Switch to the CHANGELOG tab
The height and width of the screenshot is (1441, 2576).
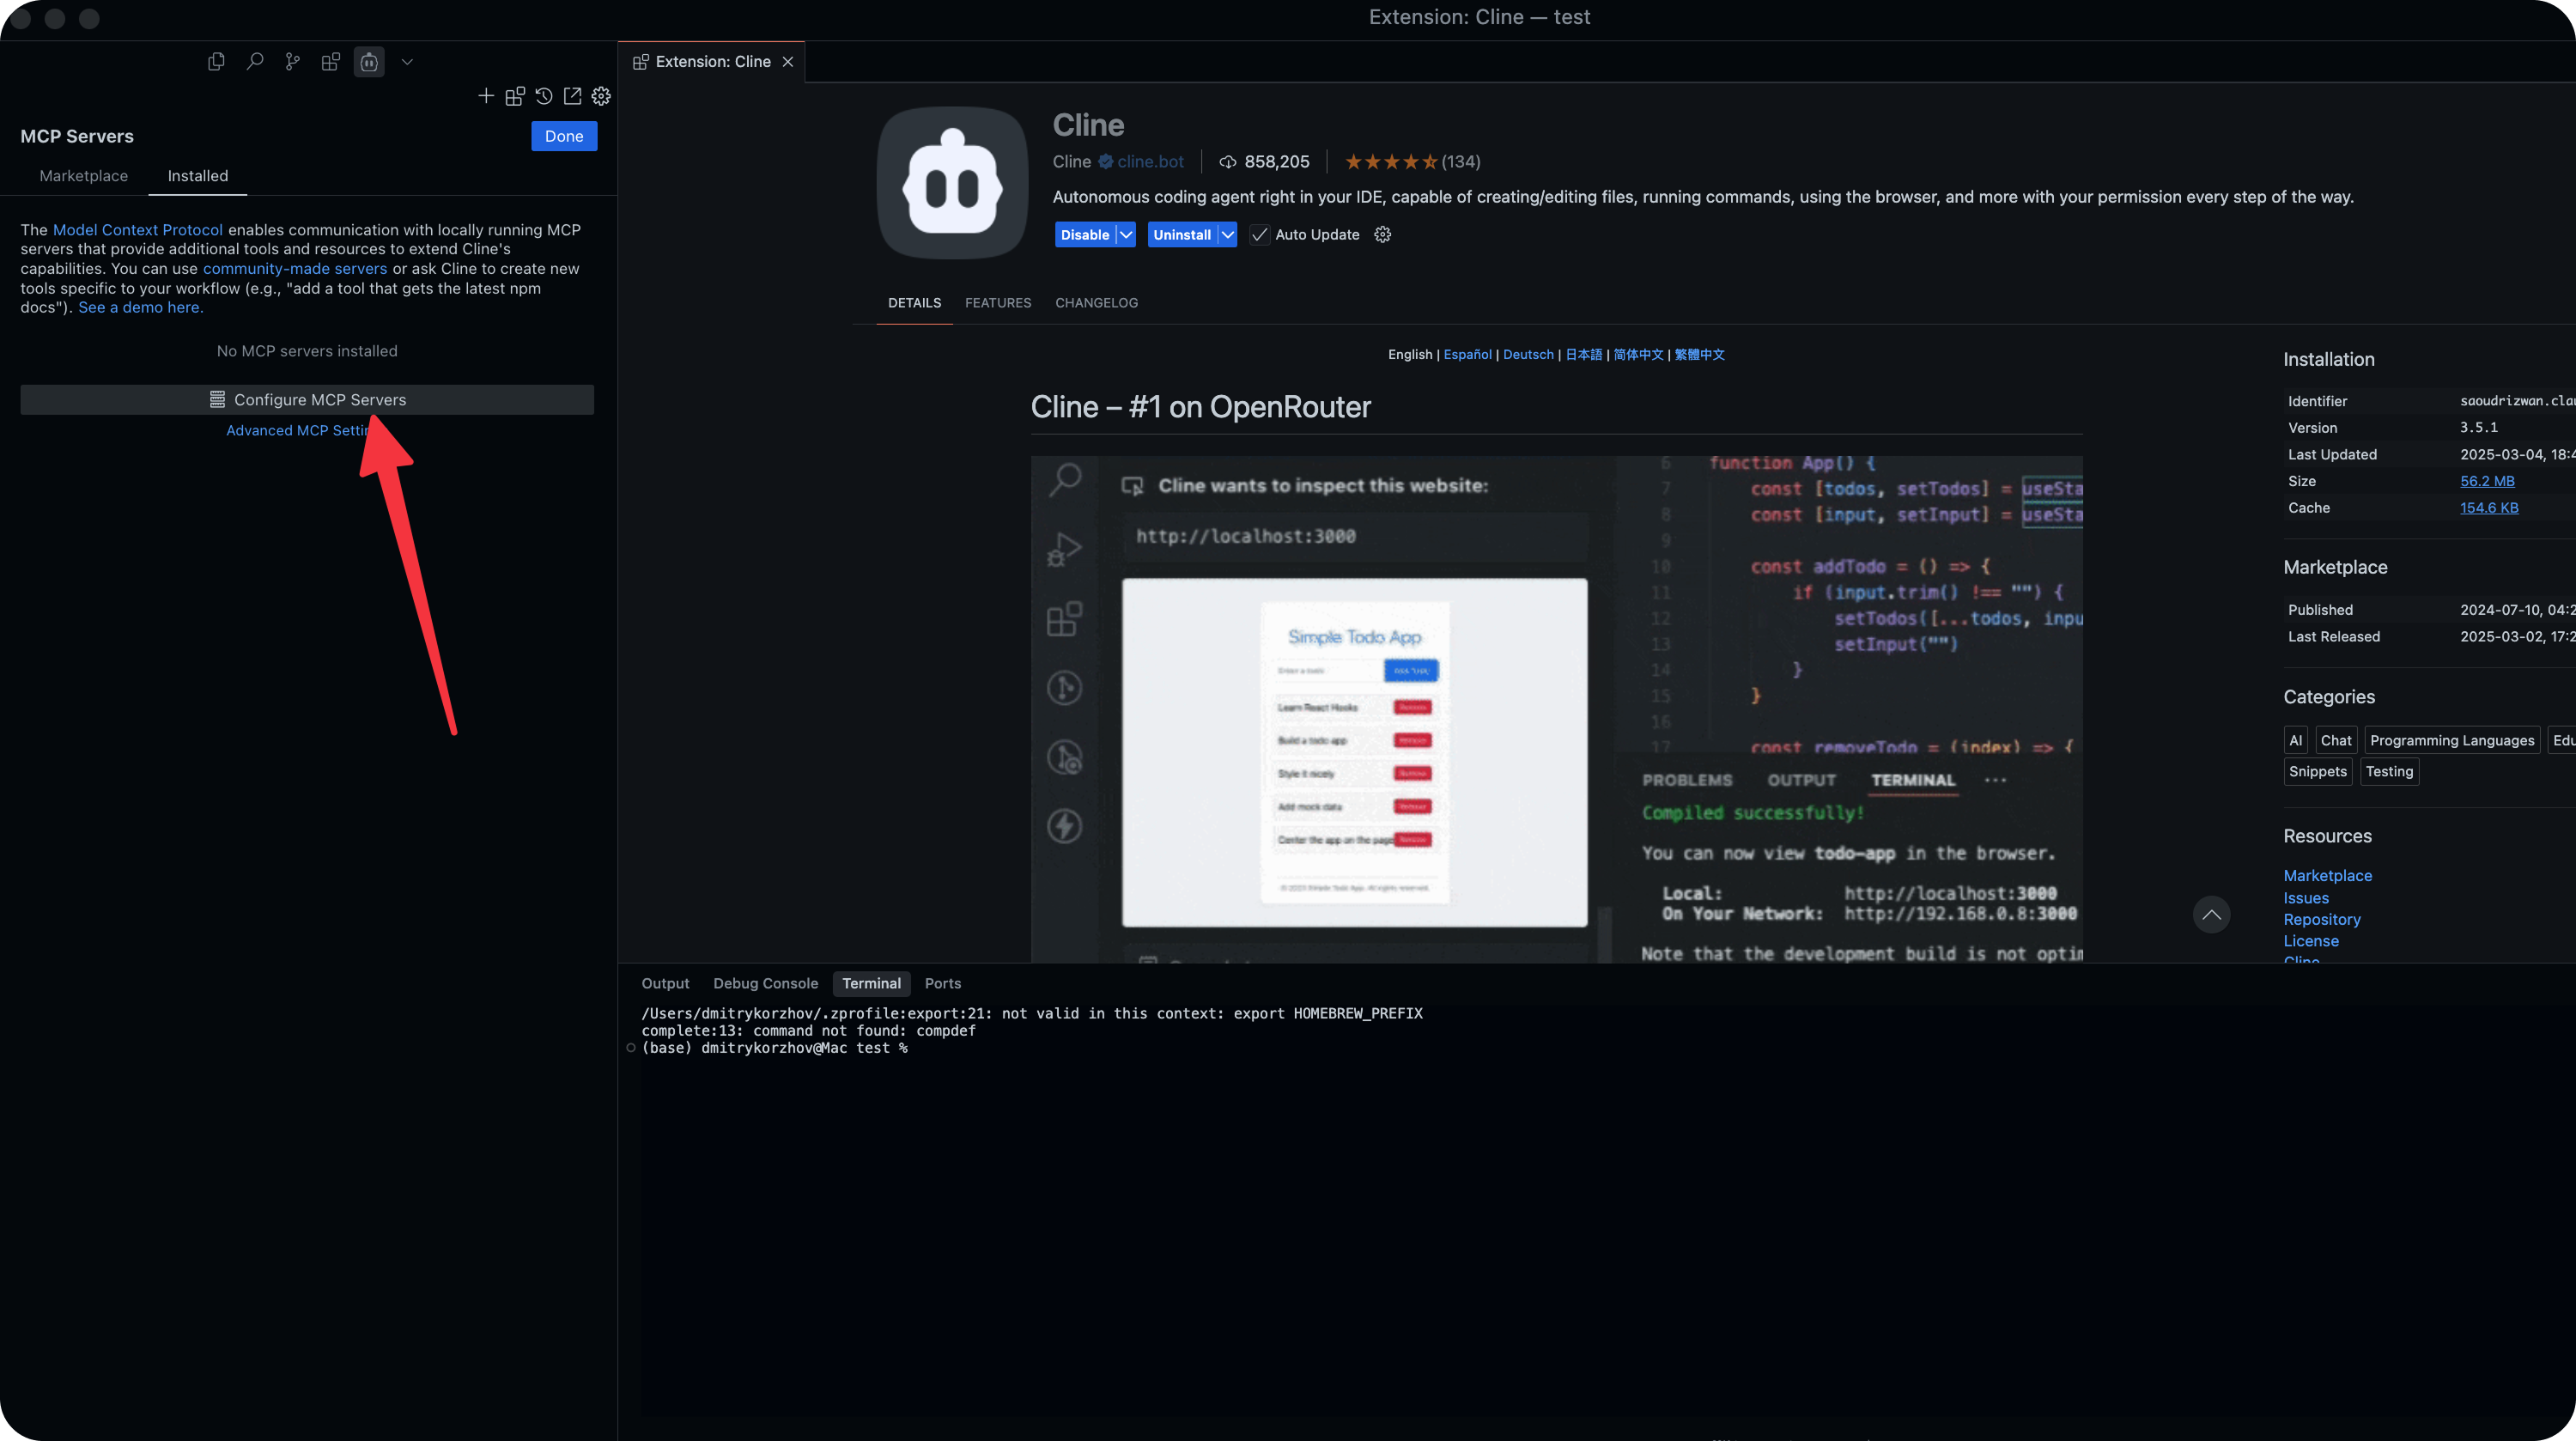tap(1096, 303)
